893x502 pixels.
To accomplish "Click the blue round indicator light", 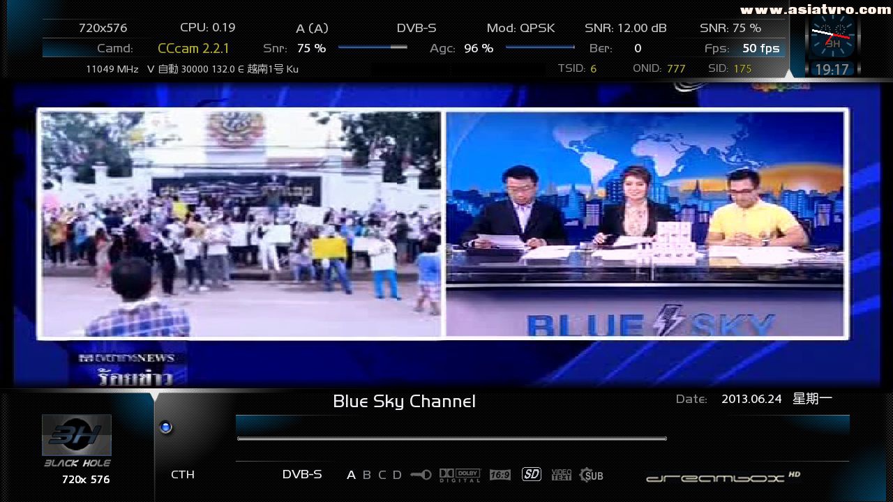I will (165, 427).
